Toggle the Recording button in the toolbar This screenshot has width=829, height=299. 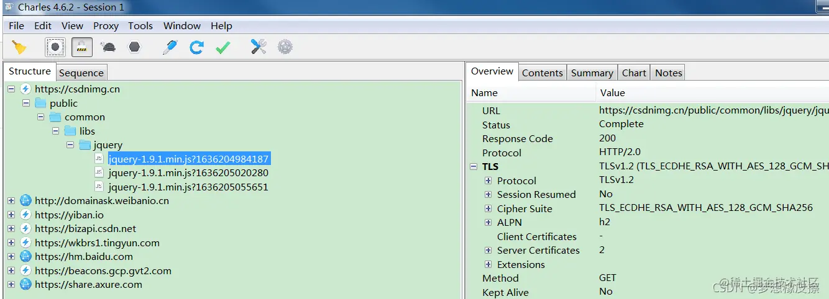coord(55,47)
